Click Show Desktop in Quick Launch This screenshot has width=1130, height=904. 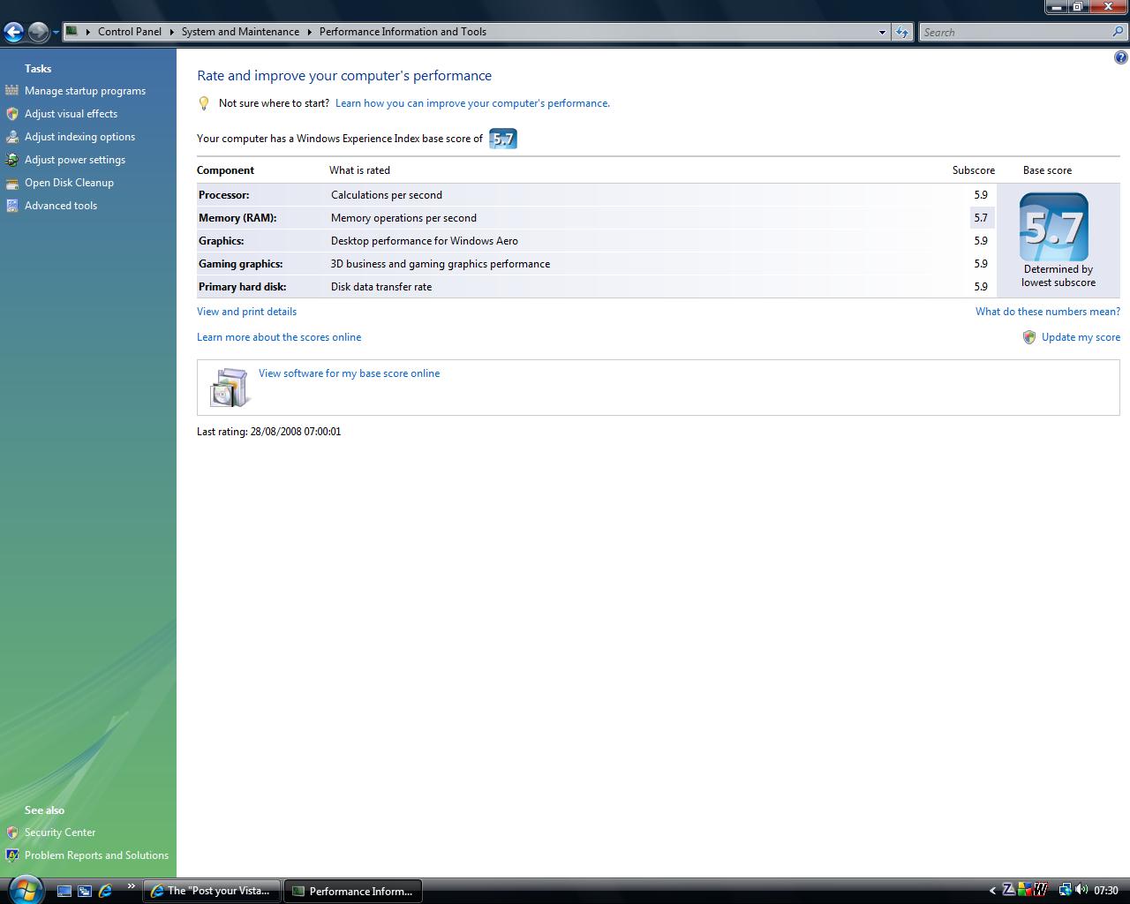64,891
